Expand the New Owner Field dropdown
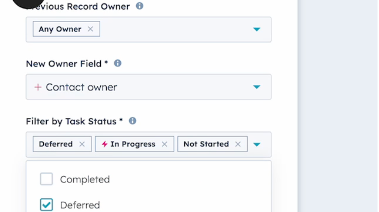Screen dimensions: 379x212 pyautogui.click(x=257, y=87)
